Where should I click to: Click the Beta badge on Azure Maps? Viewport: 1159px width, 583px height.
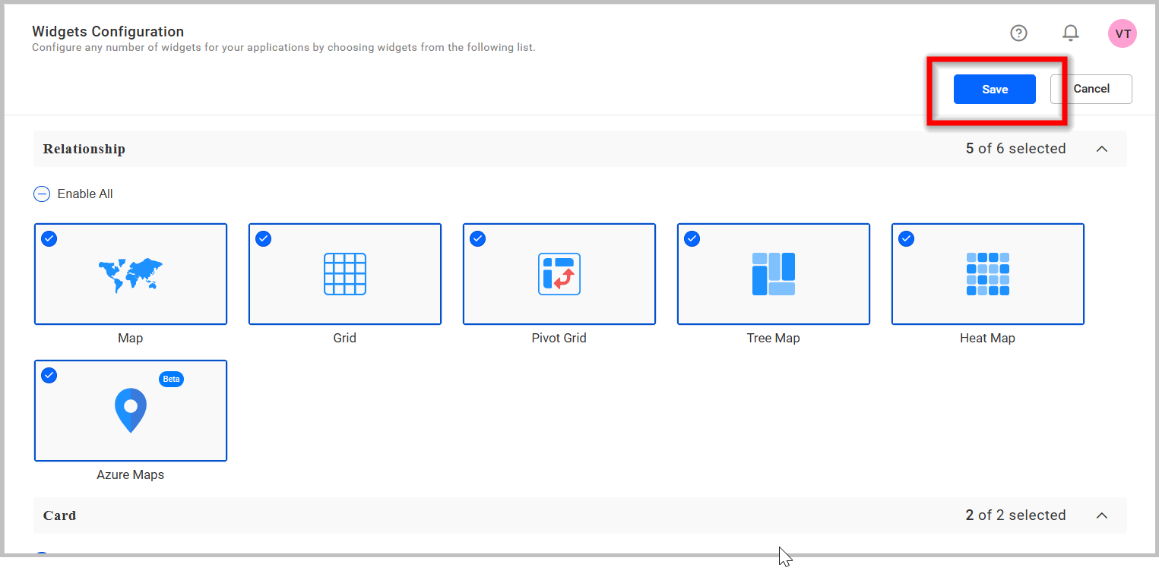tap(171, 379)
